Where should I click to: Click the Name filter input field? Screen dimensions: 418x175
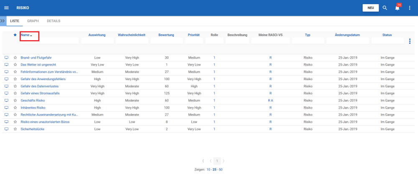click(50, 41)
